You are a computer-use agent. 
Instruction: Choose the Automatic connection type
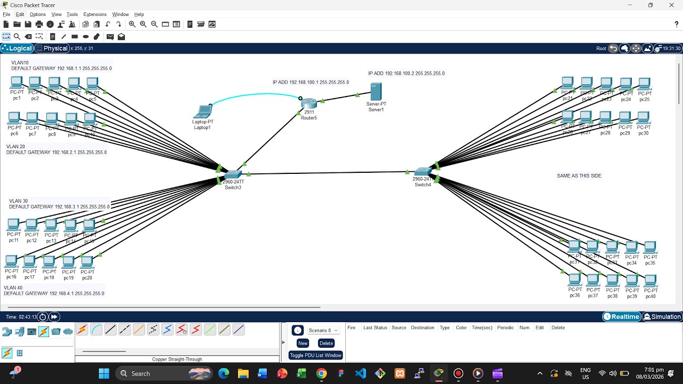point(82,330)
